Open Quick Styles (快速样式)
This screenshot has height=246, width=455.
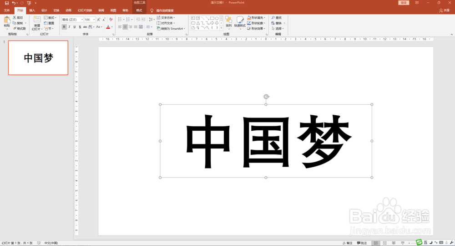click(x=240, y=22)
